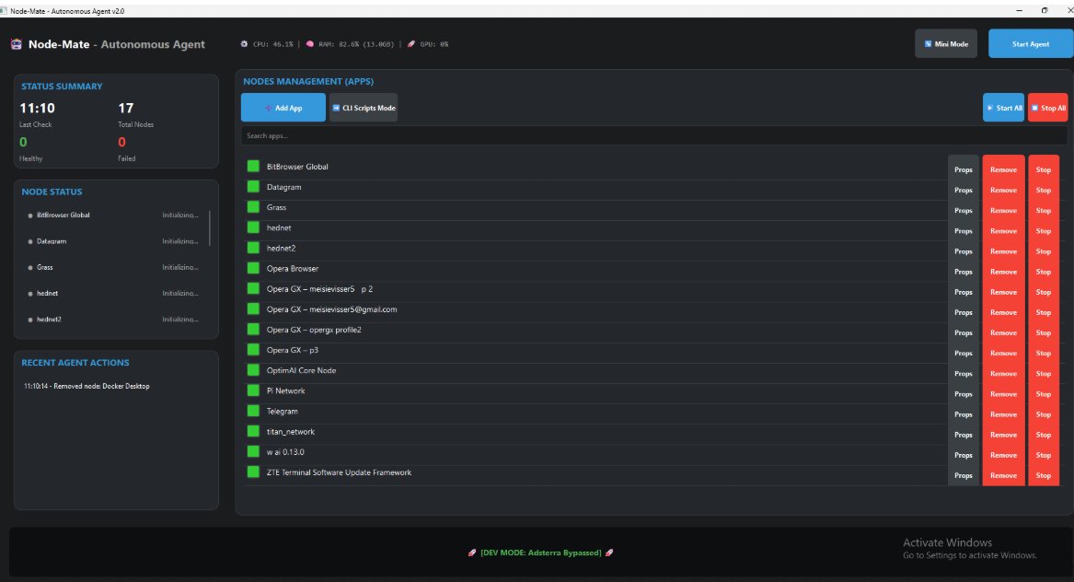Click the Failed count value
Image resolution: width=1074 pixels, height=582 pixels.
[x=121, y=142]
